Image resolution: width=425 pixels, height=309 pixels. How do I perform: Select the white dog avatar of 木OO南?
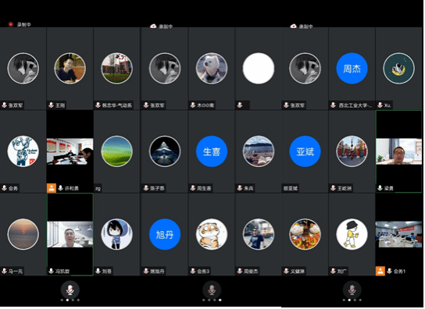click(212, 69)
